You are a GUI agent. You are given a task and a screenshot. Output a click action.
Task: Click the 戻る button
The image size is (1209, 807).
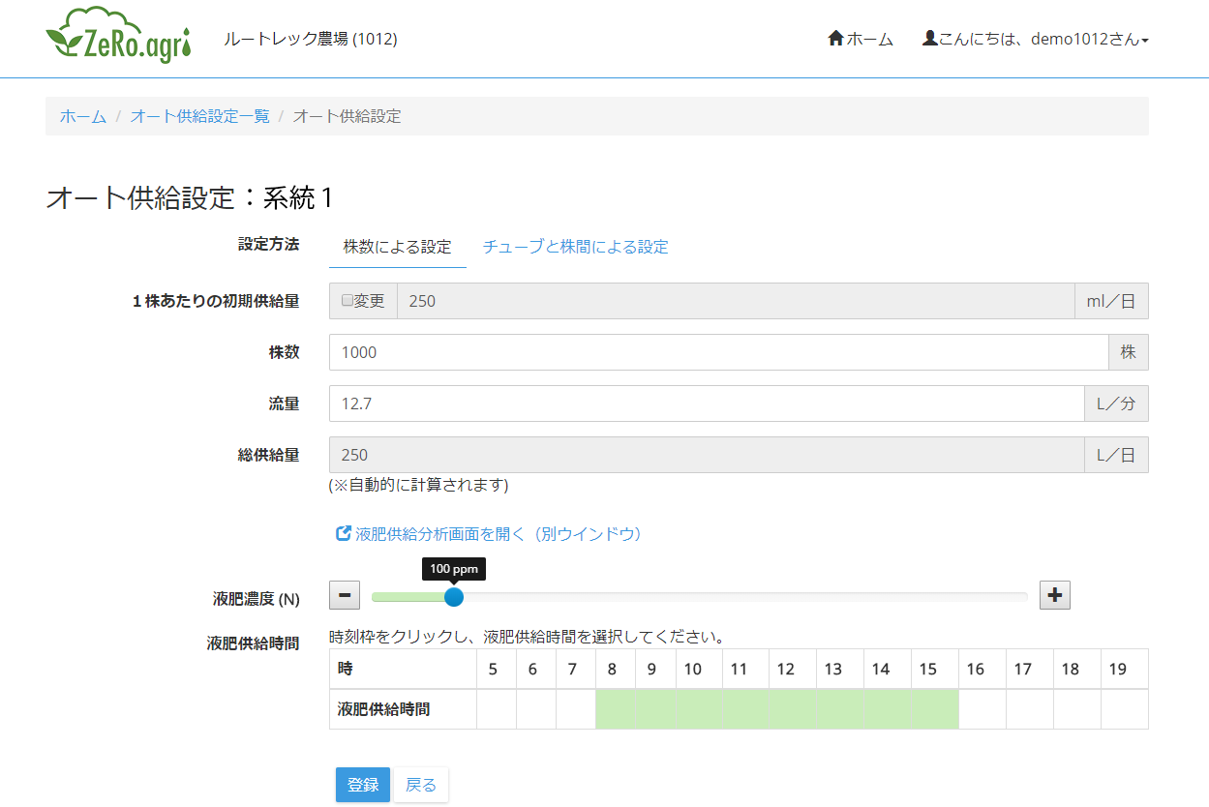point(421,785)
